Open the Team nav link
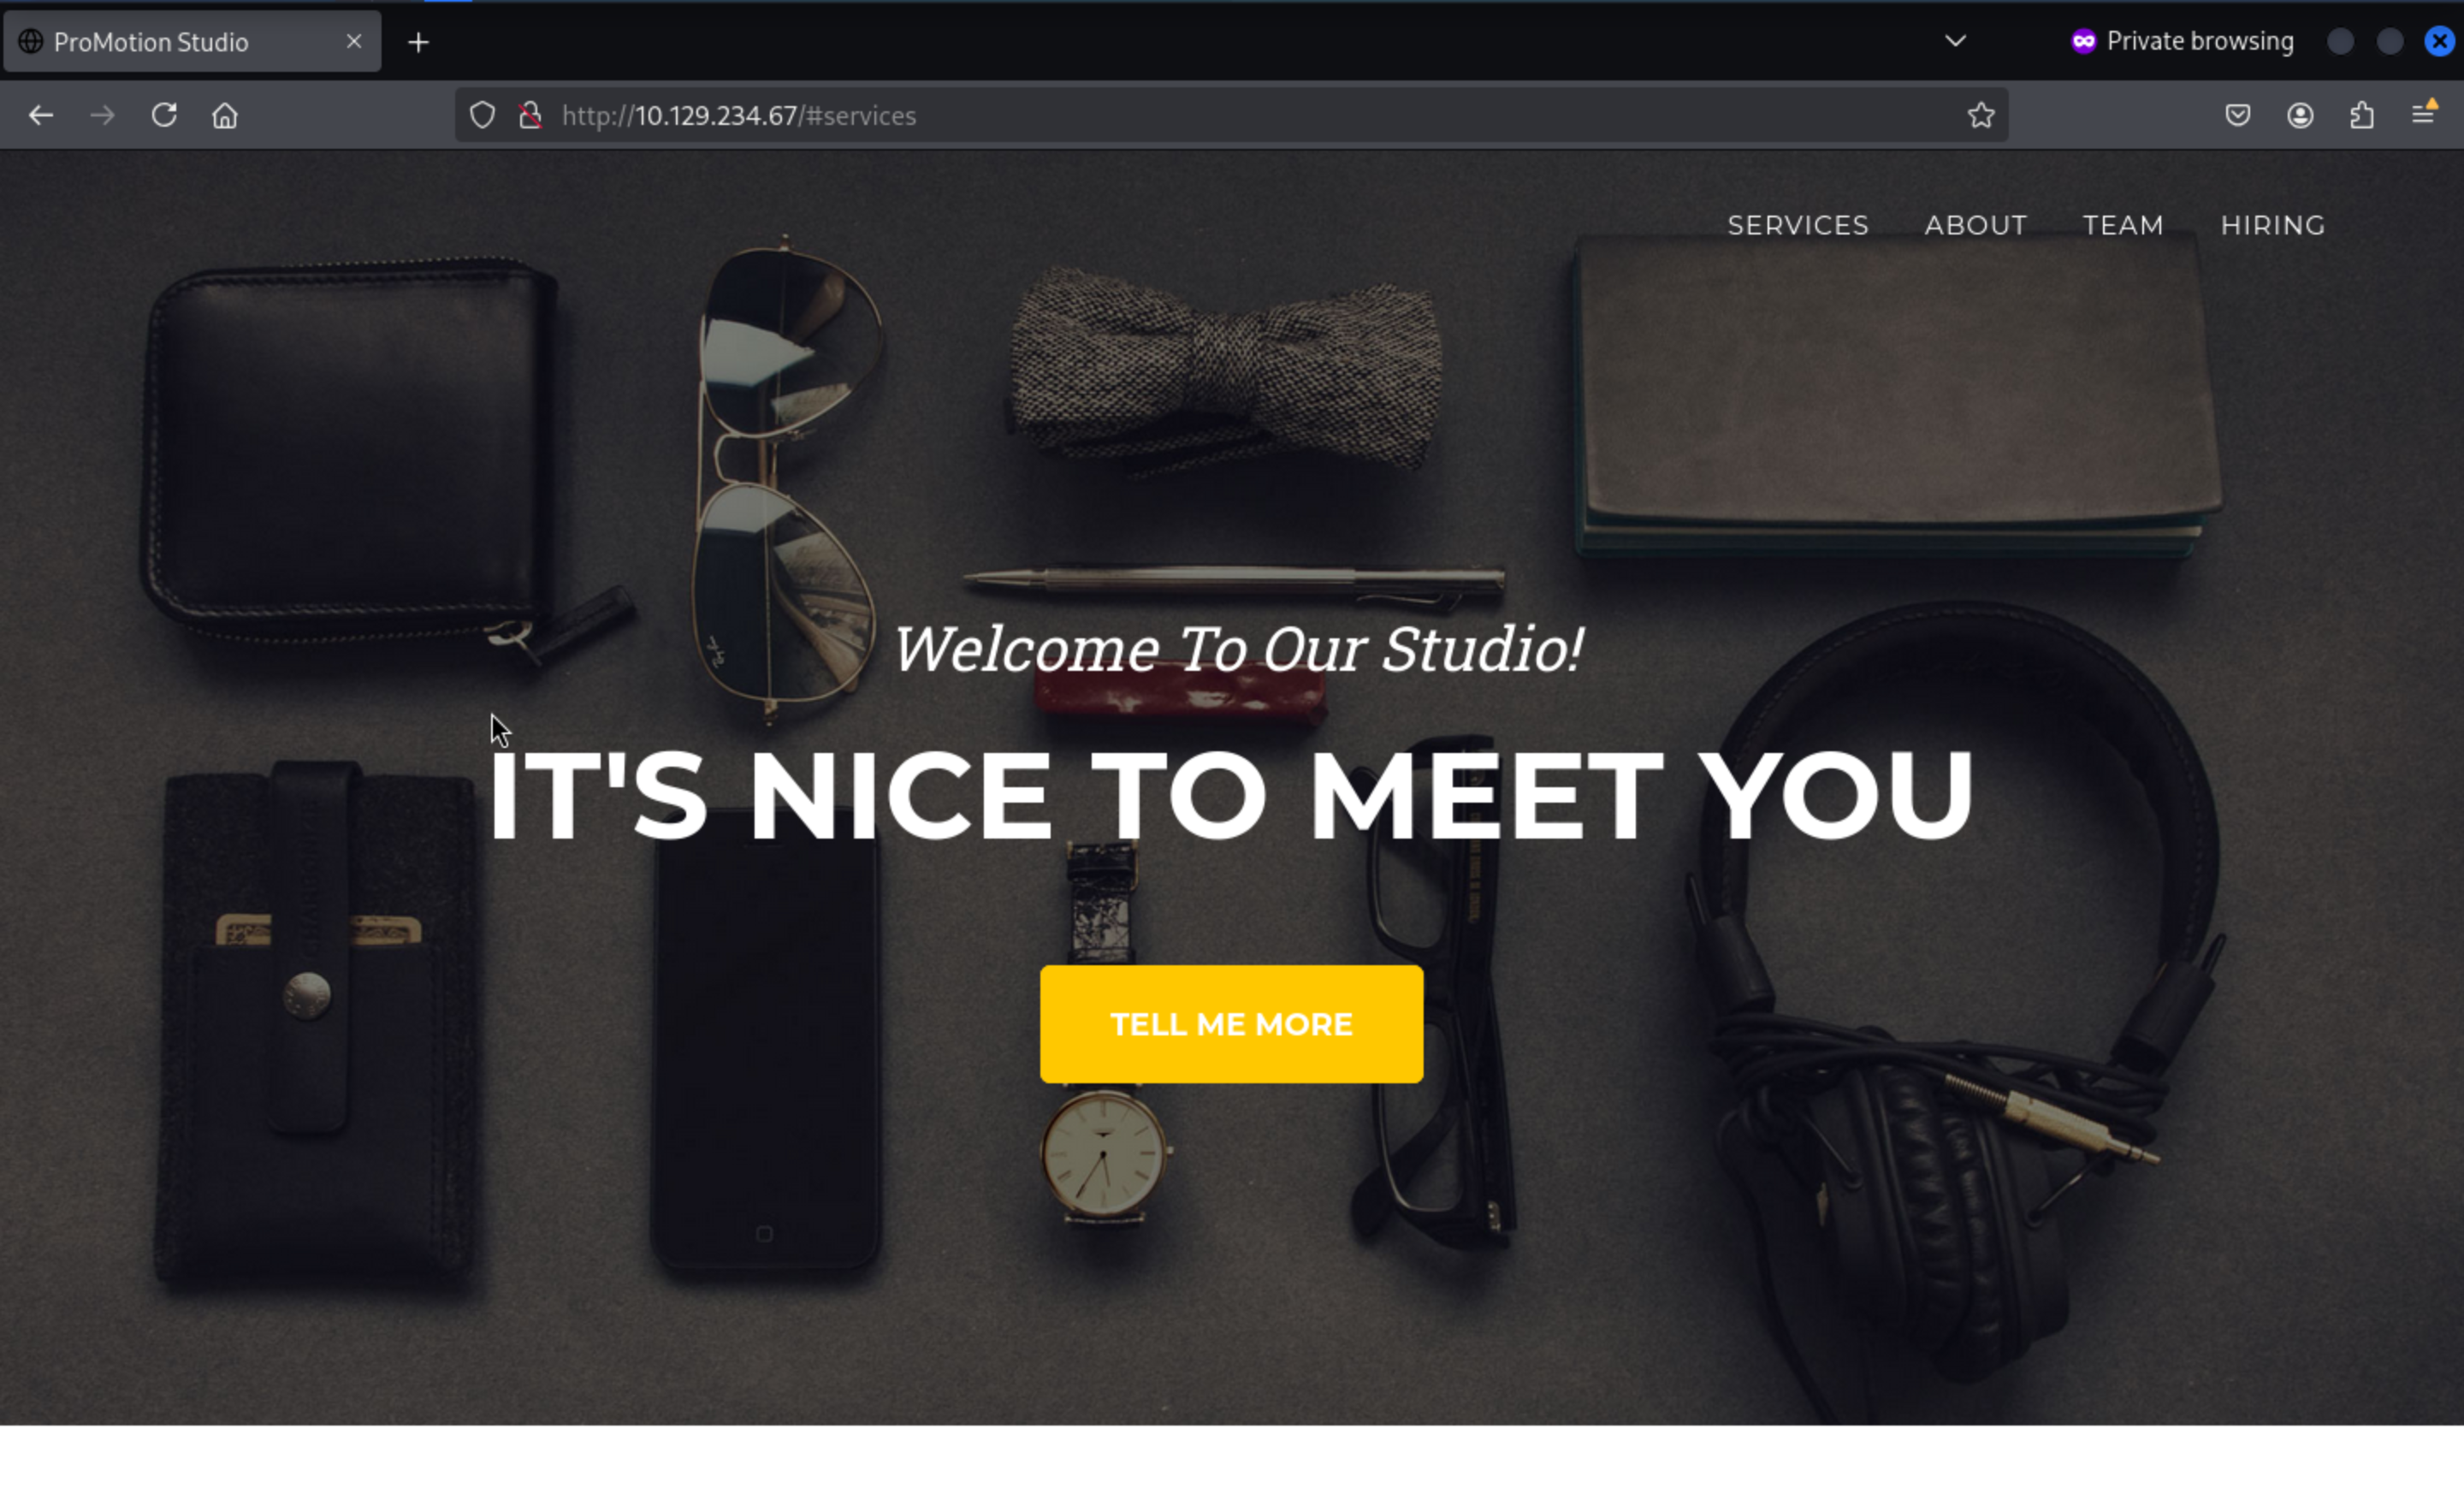This screenshot has height=1494, width=2464. [2123, 225]
